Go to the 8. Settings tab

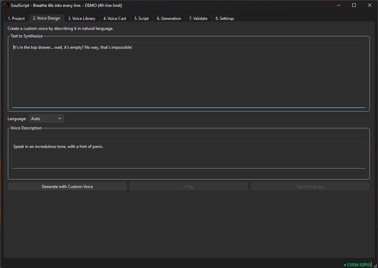click(225, 18)
